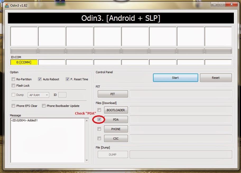The height and width of the screenshot is (173, 241).
Task: Choose a BOOTLOADER file
Action: click(116, 110)
